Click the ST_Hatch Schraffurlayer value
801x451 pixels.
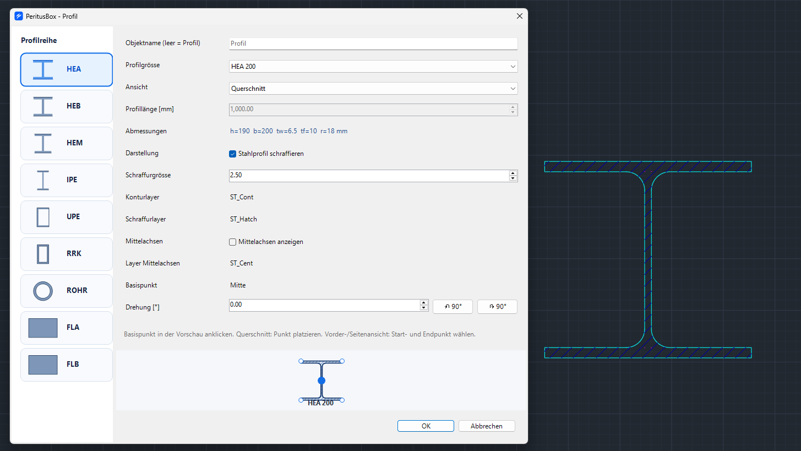tap(243, 219)
